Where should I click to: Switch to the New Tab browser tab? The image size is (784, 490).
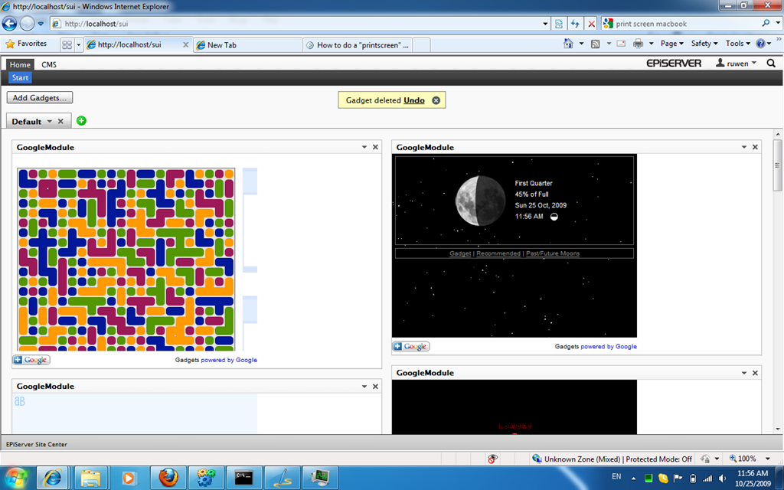(245, 45)
